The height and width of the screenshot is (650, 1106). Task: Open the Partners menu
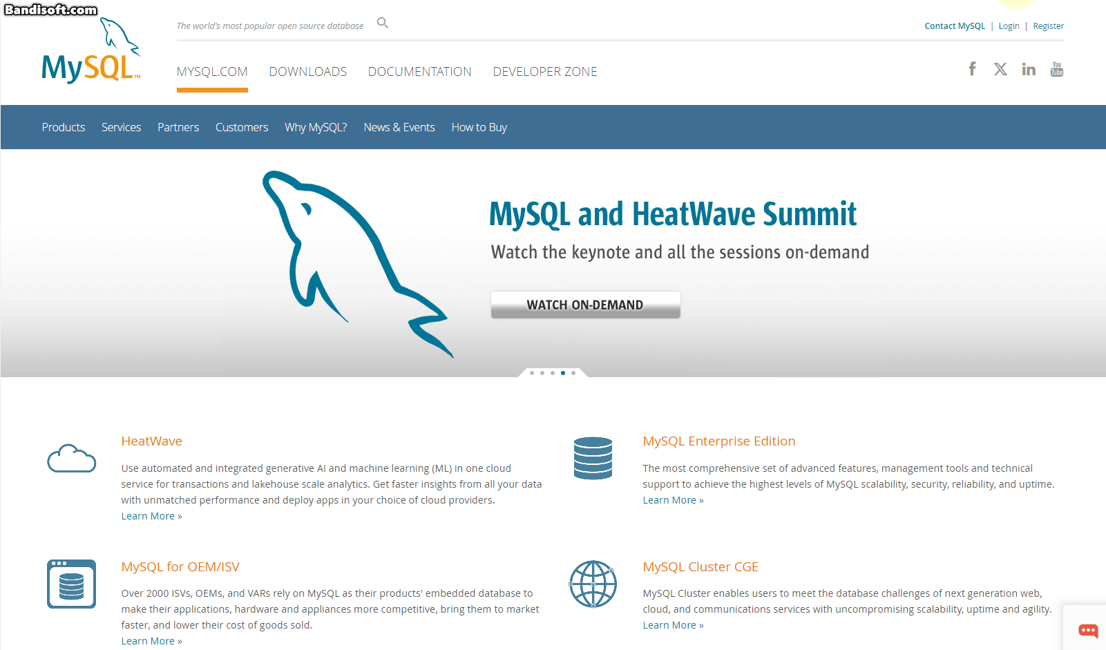click(x=178, y=127)
